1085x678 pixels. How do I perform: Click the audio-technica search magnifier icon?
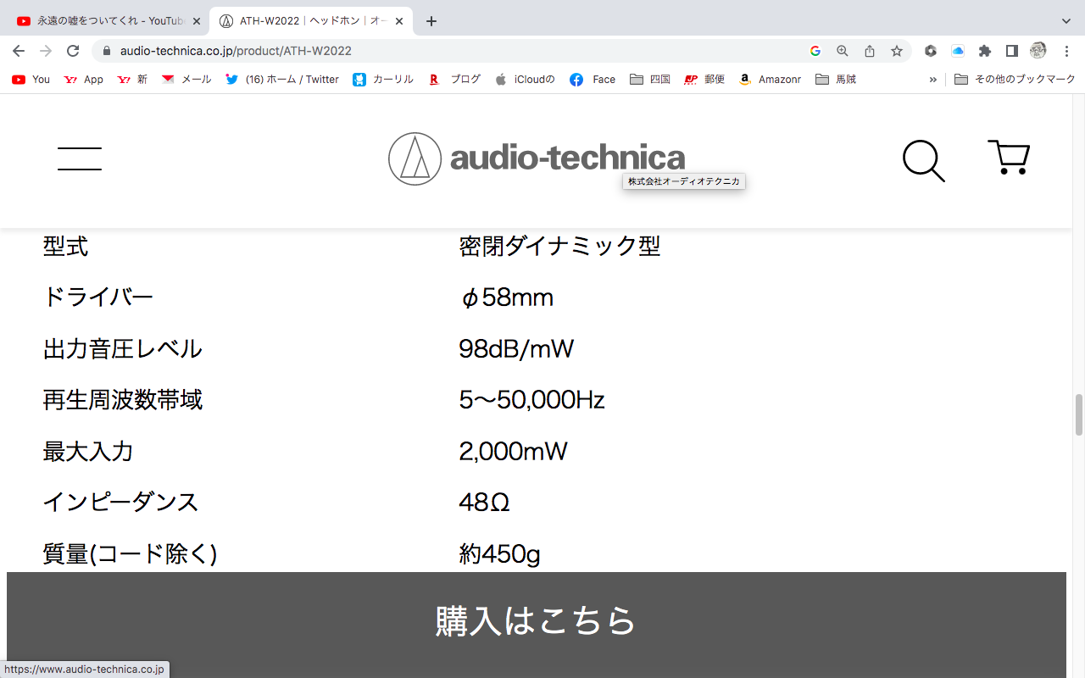pos(923,160)
